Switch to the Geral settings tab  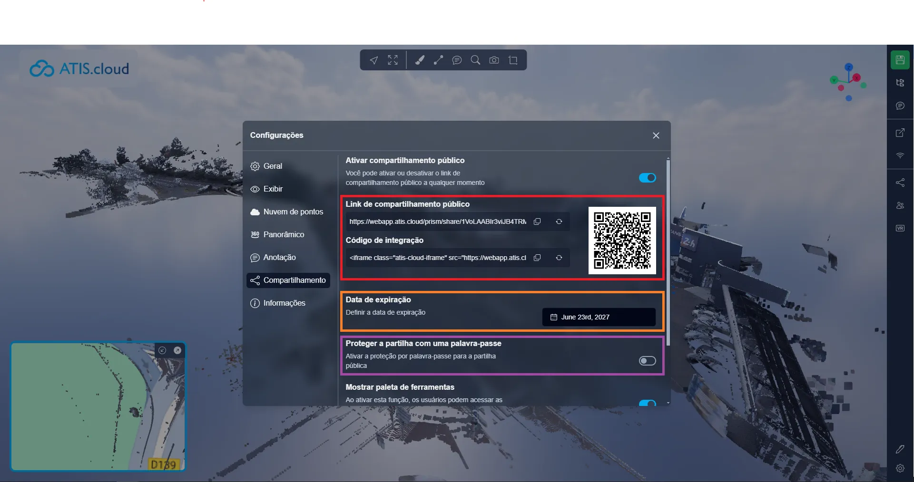click(x=273, y=166)
